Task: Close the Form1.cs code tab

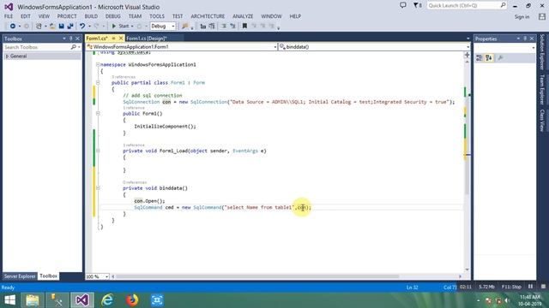Action: 121,38
